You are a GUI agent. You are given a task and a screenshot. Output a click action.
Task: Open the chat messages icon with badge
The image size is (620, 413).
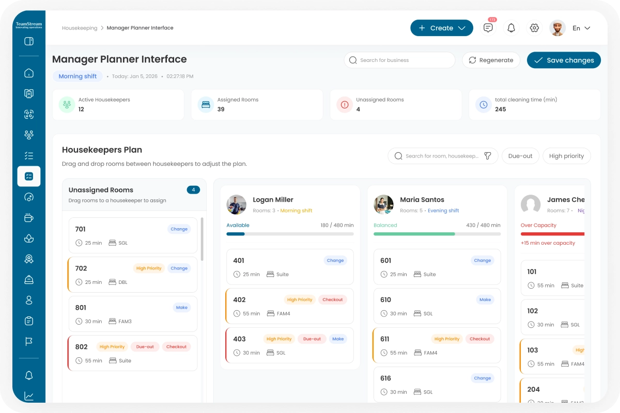click(x=488, y=28)
